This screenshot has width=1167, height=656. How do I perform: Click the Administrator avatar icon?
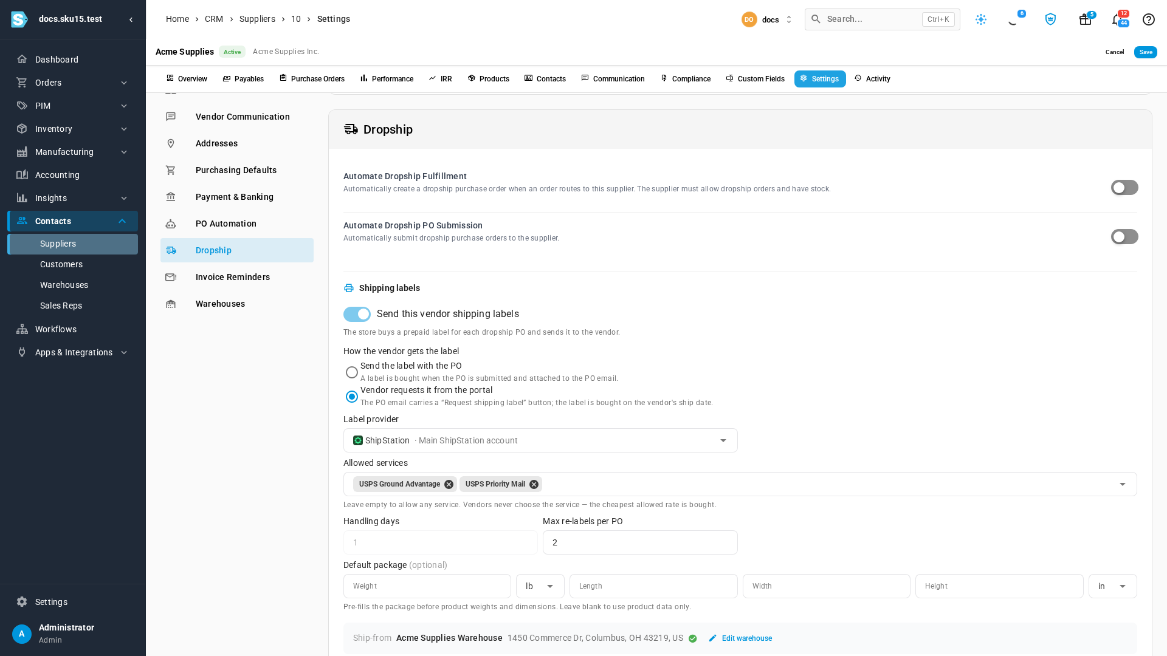coord(22,634)
